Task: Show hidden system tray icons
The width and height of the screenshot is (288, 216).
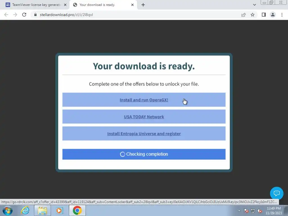Action: pos(239,211)
